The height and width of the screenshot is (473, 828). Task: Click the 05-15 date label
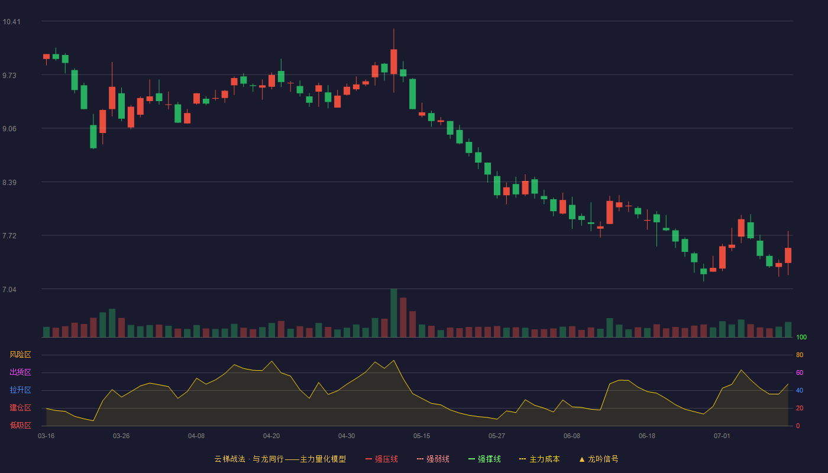pos(422,436)
